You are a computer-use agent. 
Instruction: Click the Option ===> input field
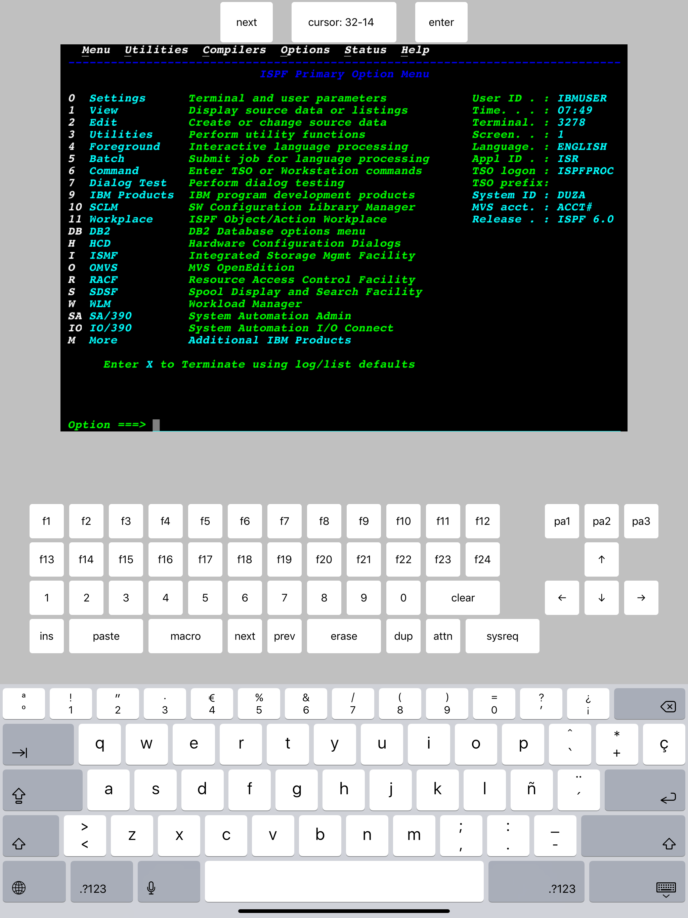click(386, 425)
